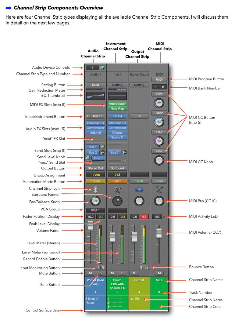The width and height of the screenshot is (235, 321).
Task: Open the 1: Voc group assignment slot
Action: click(x=95, y=175)
